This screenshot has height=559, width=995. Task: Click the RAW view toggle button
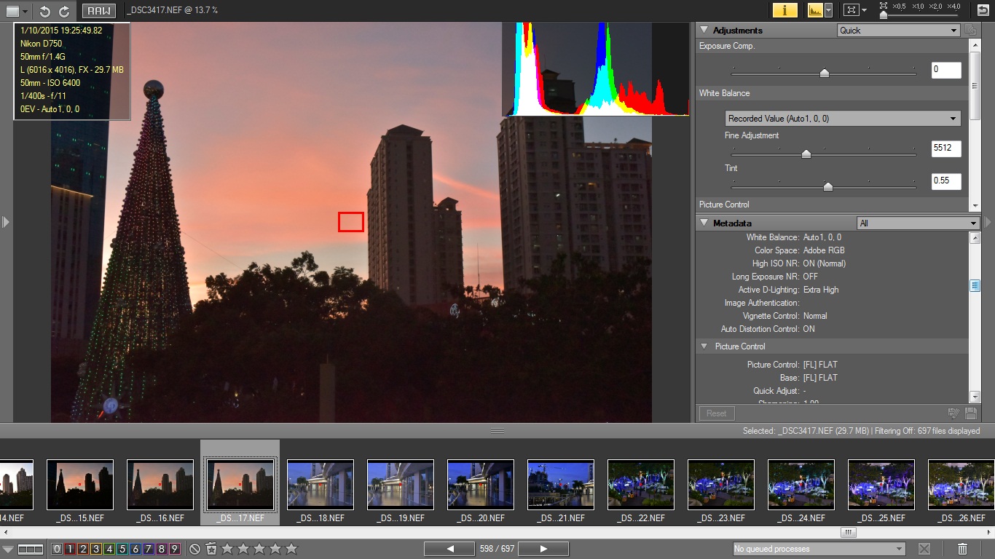point(98,11)
